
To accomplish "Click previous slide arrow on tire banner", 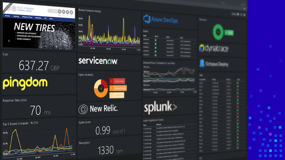I will (9, 41).
